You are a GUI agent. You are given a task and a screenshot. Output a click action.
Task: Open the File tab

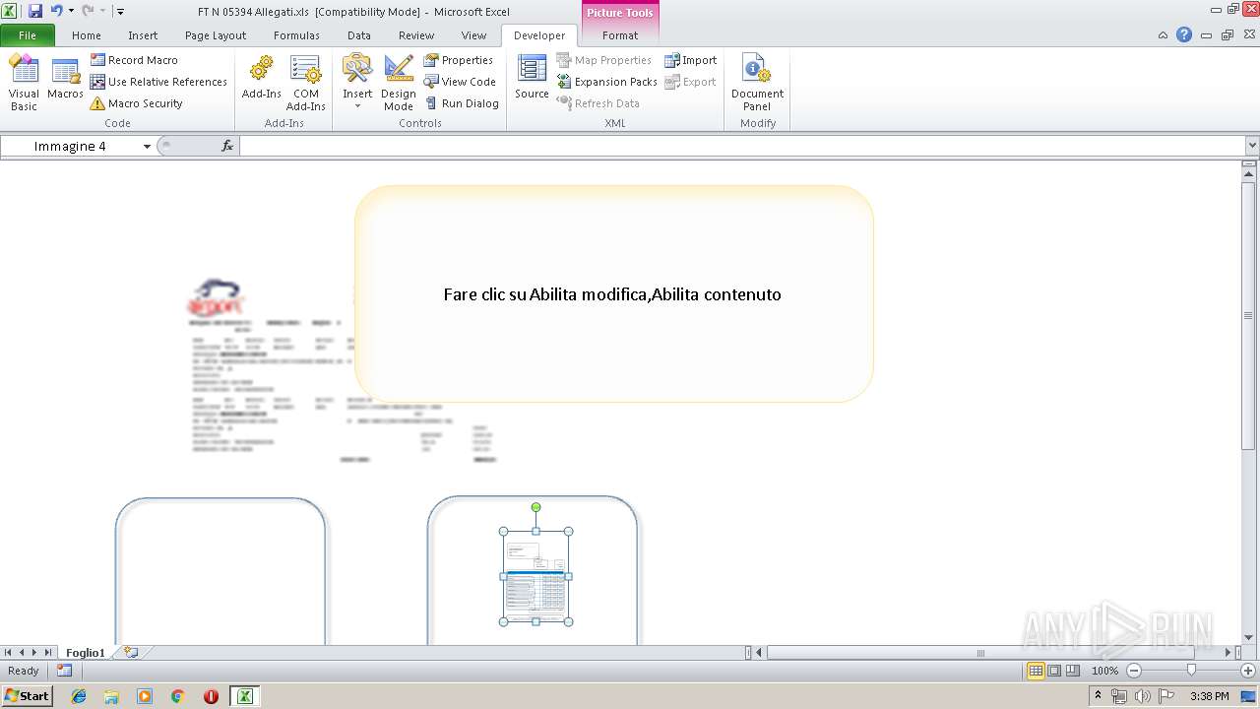tap(28, 35)
